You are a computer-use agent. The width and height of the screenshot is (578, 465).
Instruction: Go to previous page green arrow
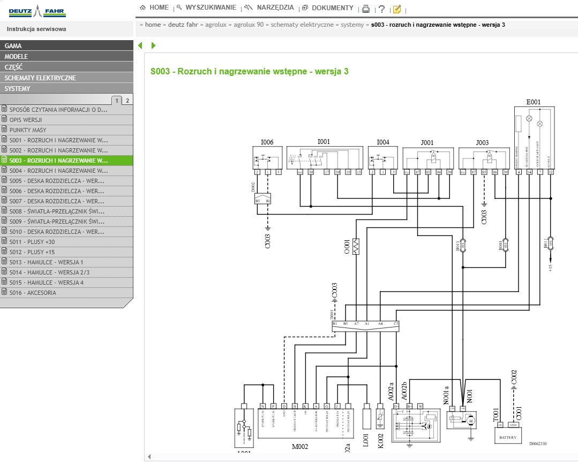[x=140, y=45]
